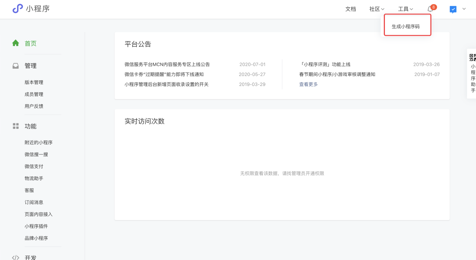Click the 2020-07-01 announcement date
This screenshot has height=260, width=476.
[252, 64]
